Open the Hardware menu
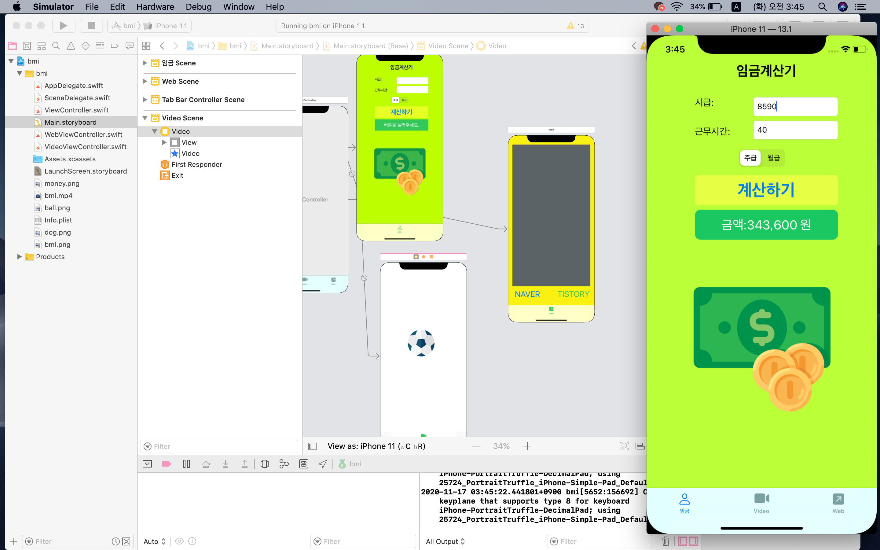 click(155, 6)
